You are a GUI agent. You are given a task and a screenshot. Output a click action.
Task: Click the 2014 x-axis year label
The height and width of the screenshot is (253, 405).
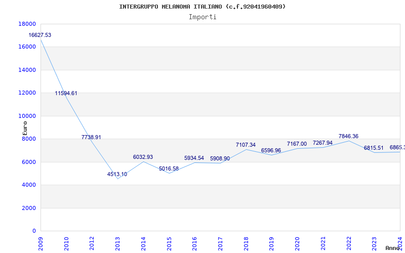[x=143, y=243]
